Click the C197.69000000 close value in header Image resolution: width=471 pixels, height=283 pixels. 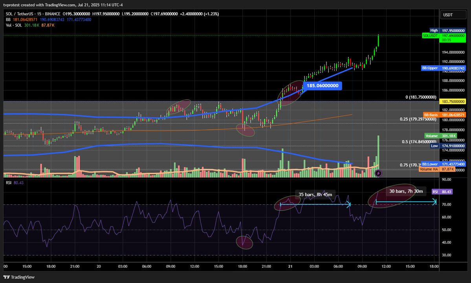click(x=164, y=14)
